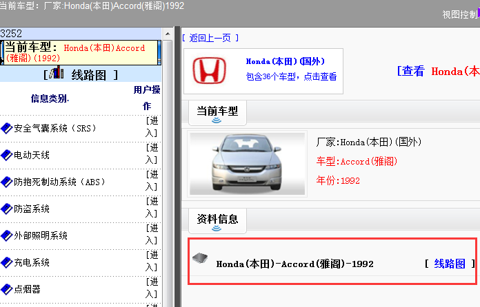Open [进入] for 安全气囊系统（SRS）
Image resolution: width=480 pixels, height=307 pixels.
tap(152, 127)
